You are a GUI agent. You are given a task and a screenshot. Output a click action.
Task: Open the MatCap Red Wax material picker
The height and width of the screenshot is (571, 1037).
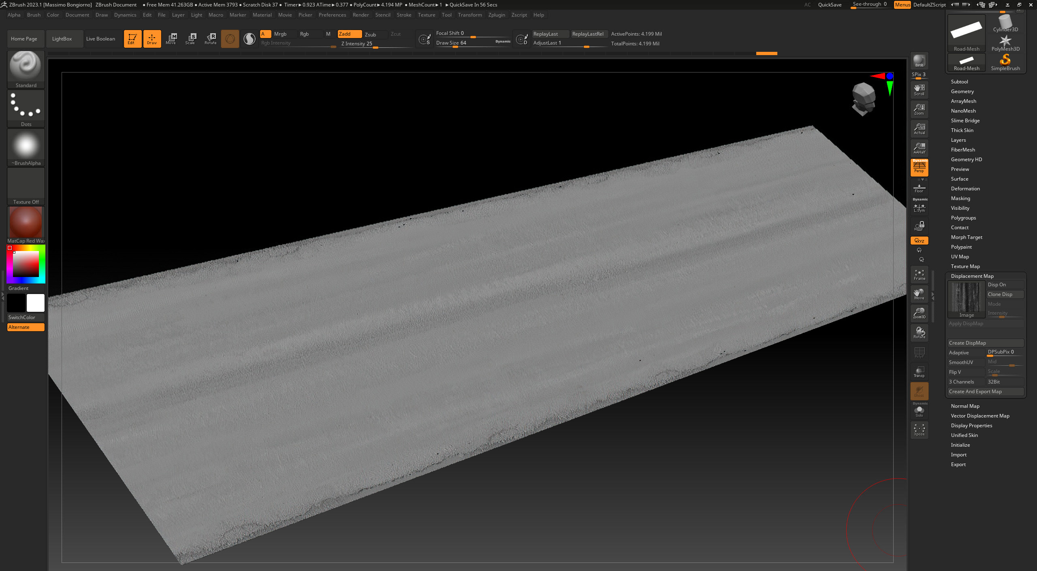click(26, 225)
